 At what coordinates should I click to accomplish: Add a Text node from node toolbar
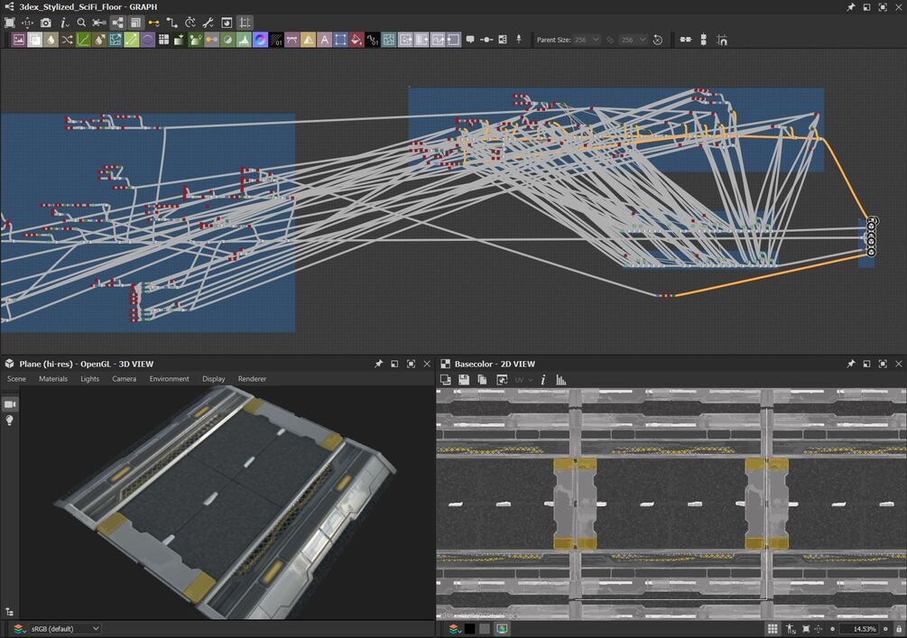(x=325, y=40)
